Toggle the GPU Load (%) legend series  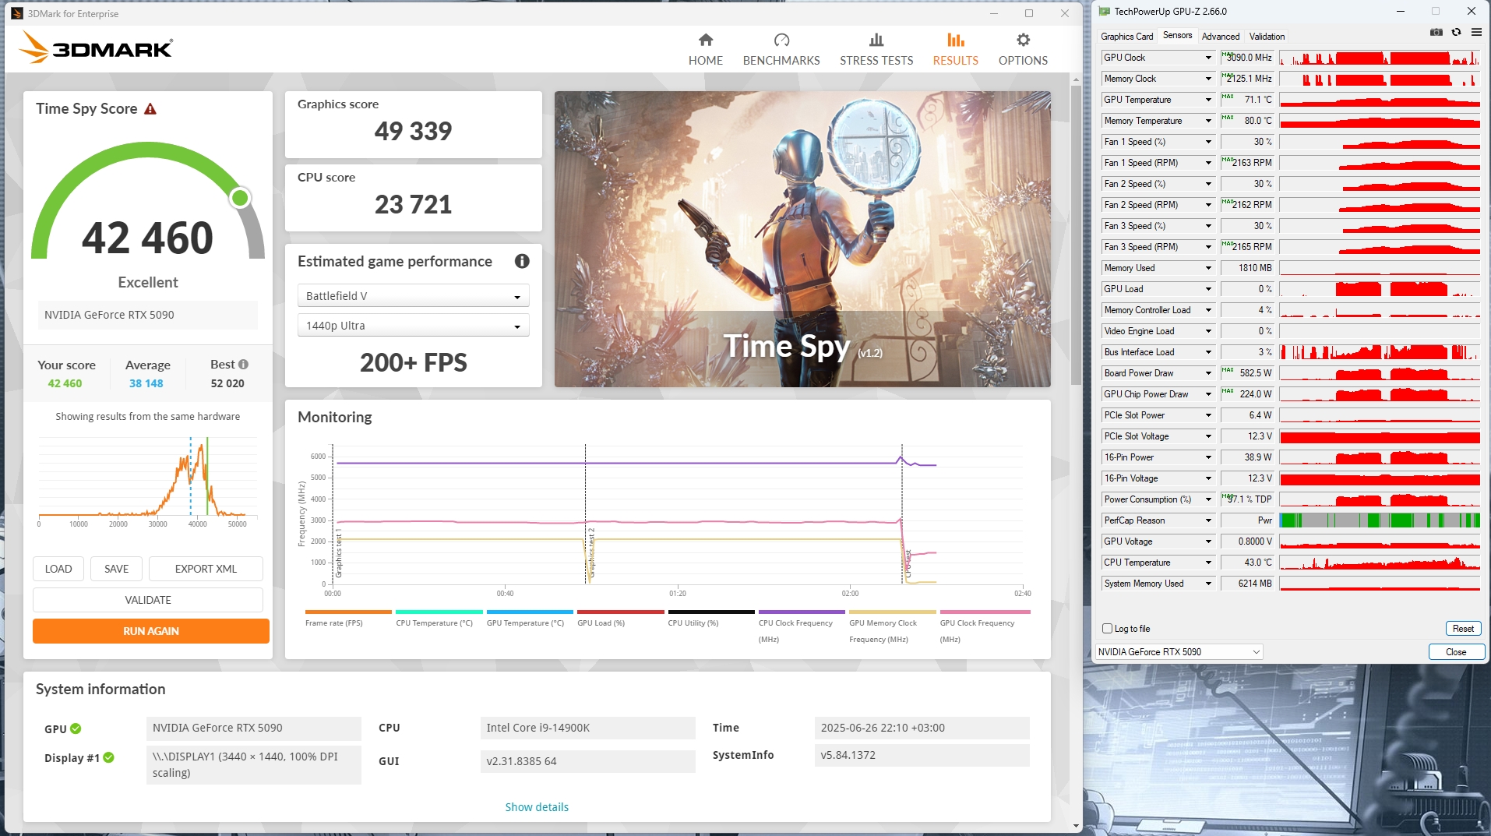pyautogui.click(x=620, y=618)
